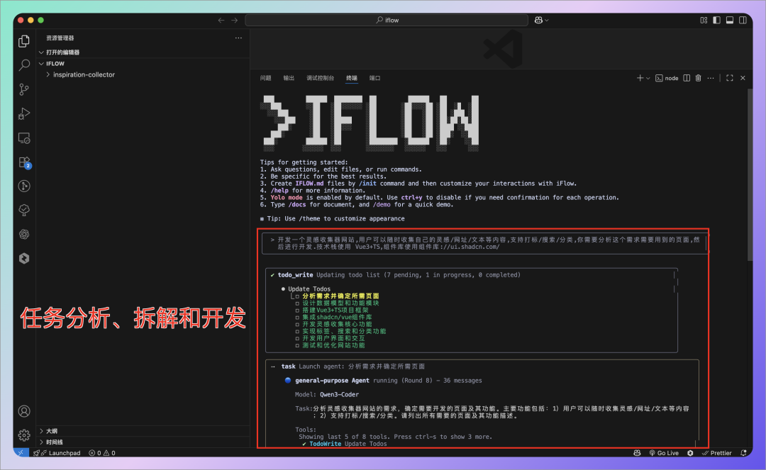Image resolution: width=766 pixels, height=470 pixels.
Task: Click hexagon icon beside Go Live
Action: click(x=690, y=453)
